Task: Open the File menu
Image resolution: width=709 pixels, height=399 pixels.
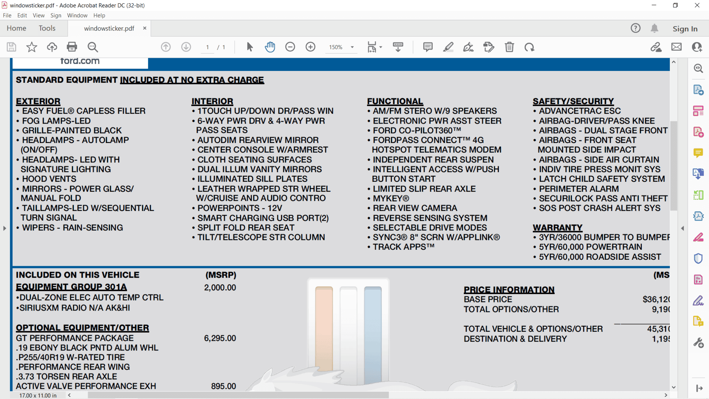Action: [7, 15]
